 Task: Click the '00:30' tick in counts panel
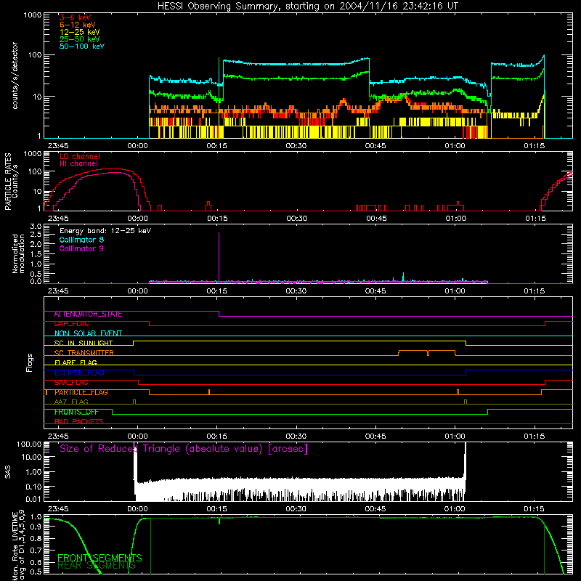coord(296,146)
